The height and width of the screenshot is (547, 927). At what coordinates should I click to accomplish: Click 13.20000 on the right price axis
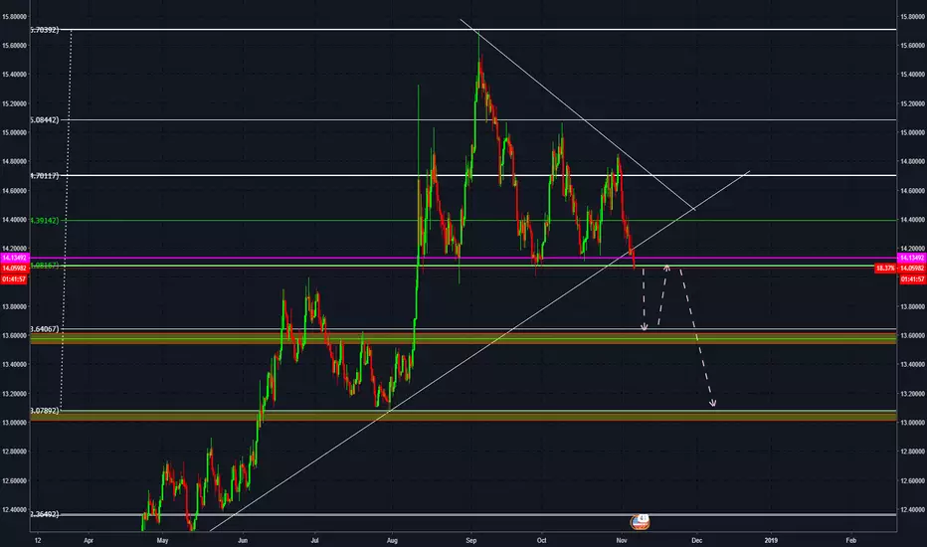912,393
